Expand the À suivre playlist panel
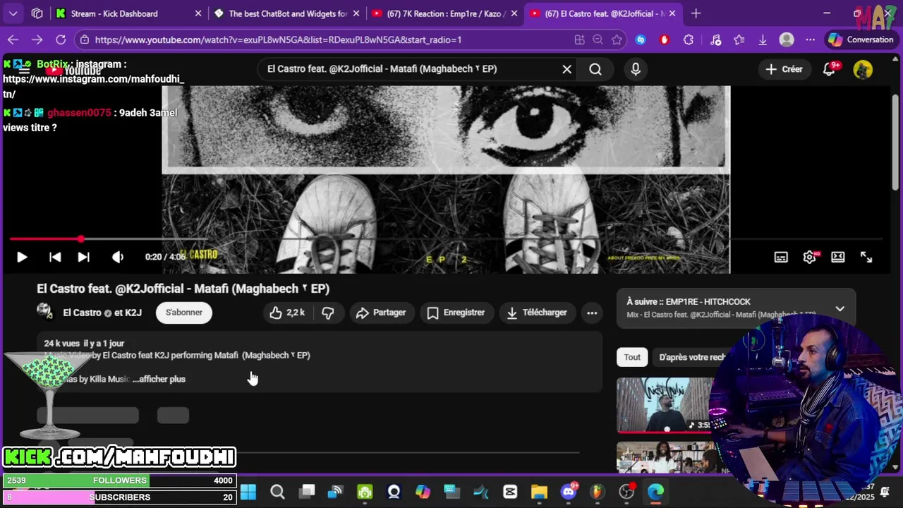Screen dimensions: 903x508 point(840,308)
